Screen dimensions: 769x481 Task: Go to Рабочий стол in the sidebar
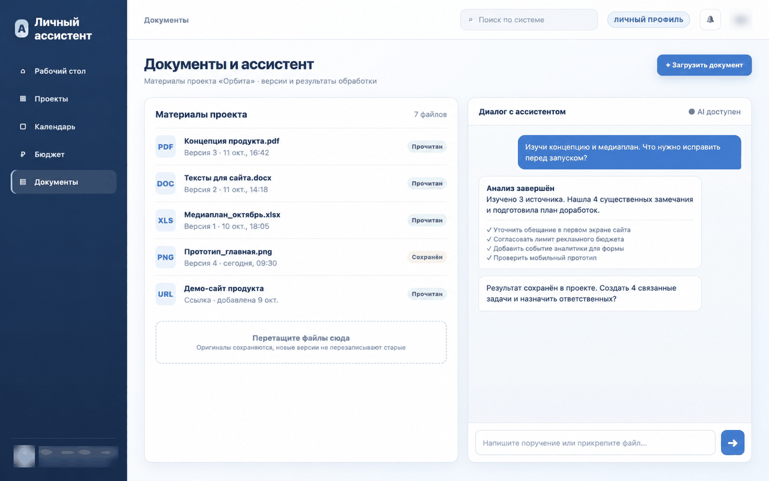point(64,71)
